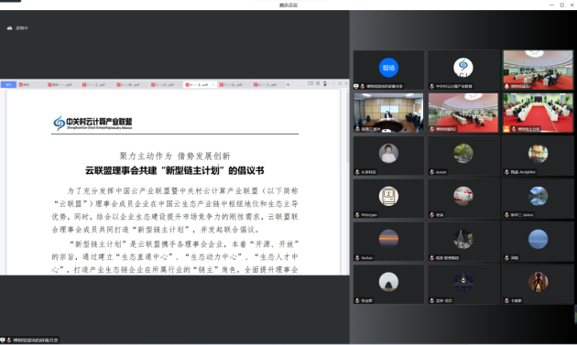This screenshot has width=577, height=345.
Task: Toggle muted mic in swirl logo tile
Action: (431, 86)
